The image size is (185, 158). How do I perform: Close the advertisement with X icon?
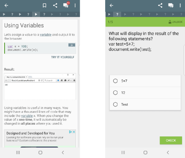74,132
